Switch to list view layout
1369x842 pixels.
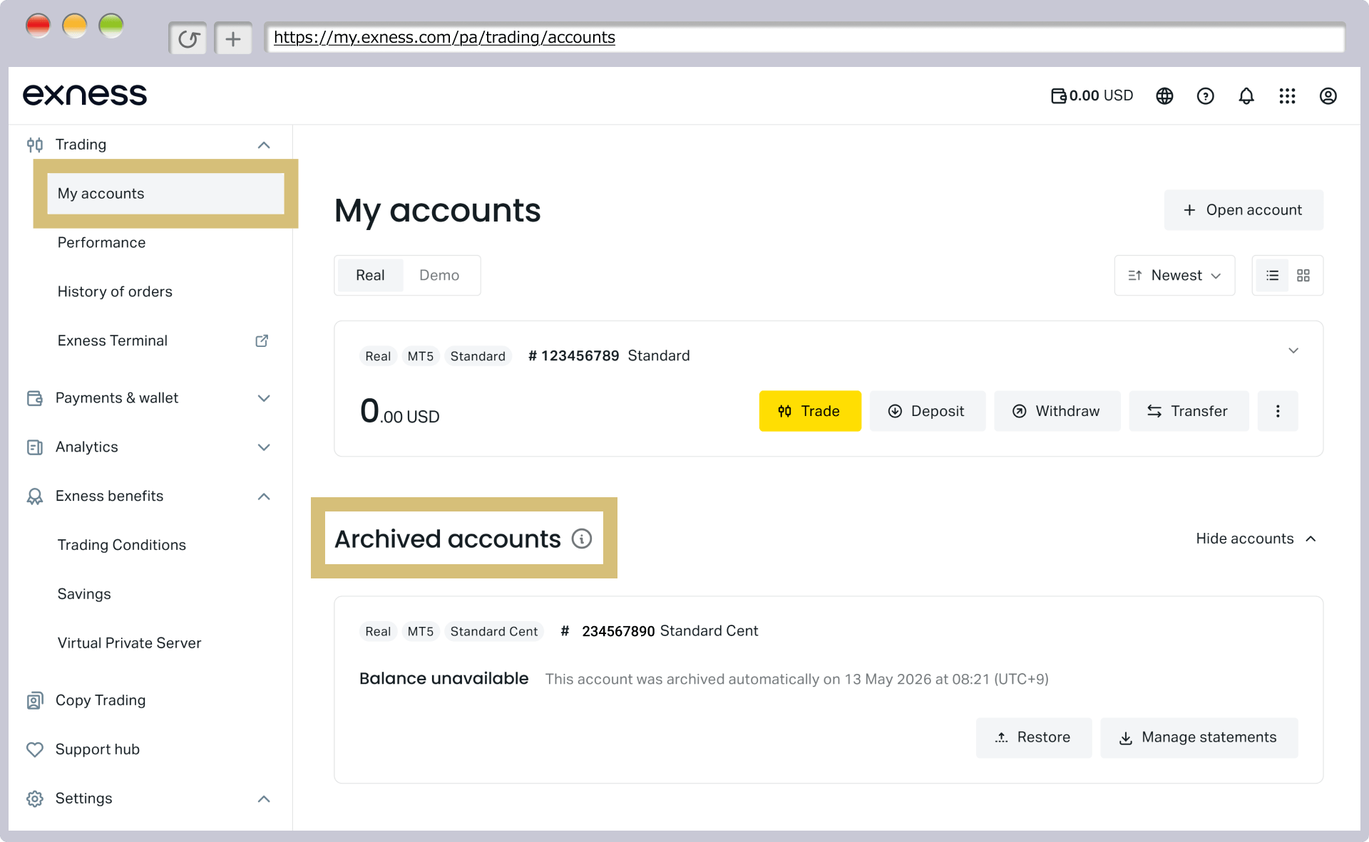click(x=1272, y=275)
